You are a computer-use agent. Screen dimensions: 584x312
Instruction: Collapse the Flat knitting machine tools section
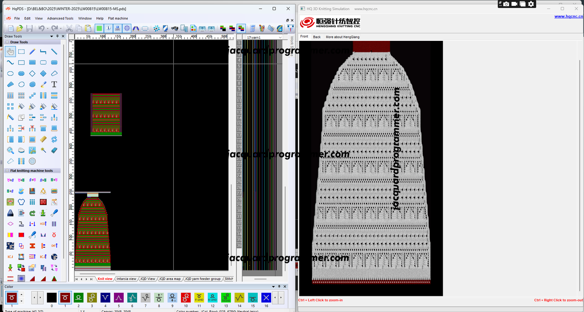pyautogui.click(x=7, y=171)
